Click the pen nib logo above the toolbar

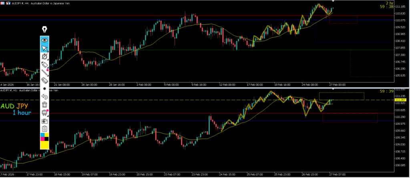(44, 30)
